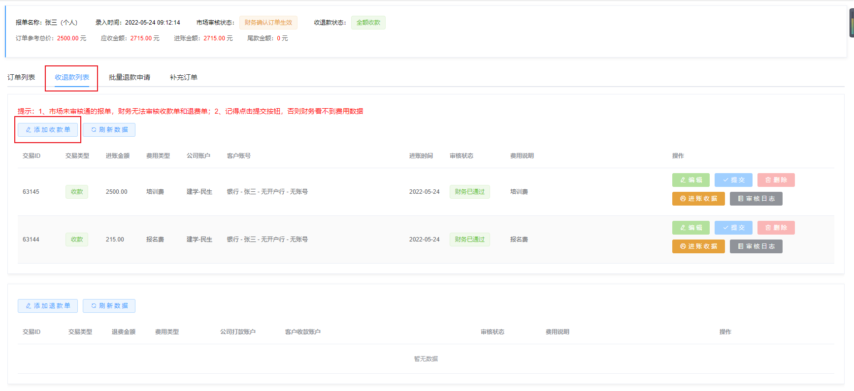854x391 pixels.
Task: Go to 补充订单 tab
Action: [183, 77]
